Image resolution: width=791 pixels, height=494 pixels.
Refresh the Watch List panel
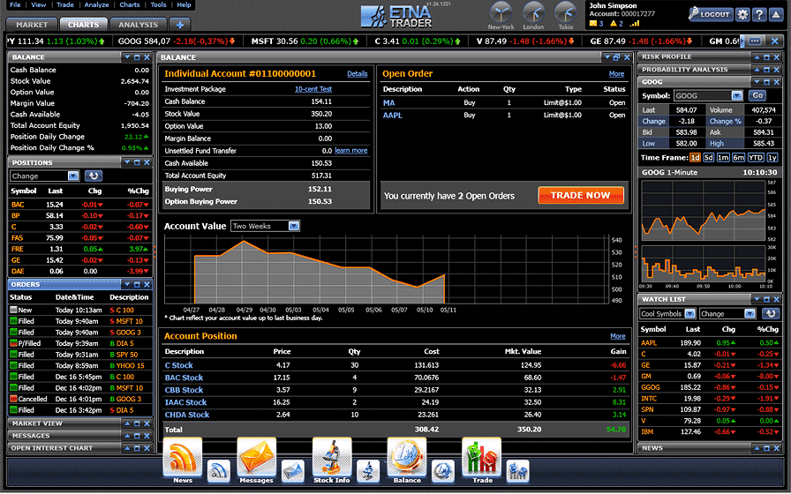(771, 313)
